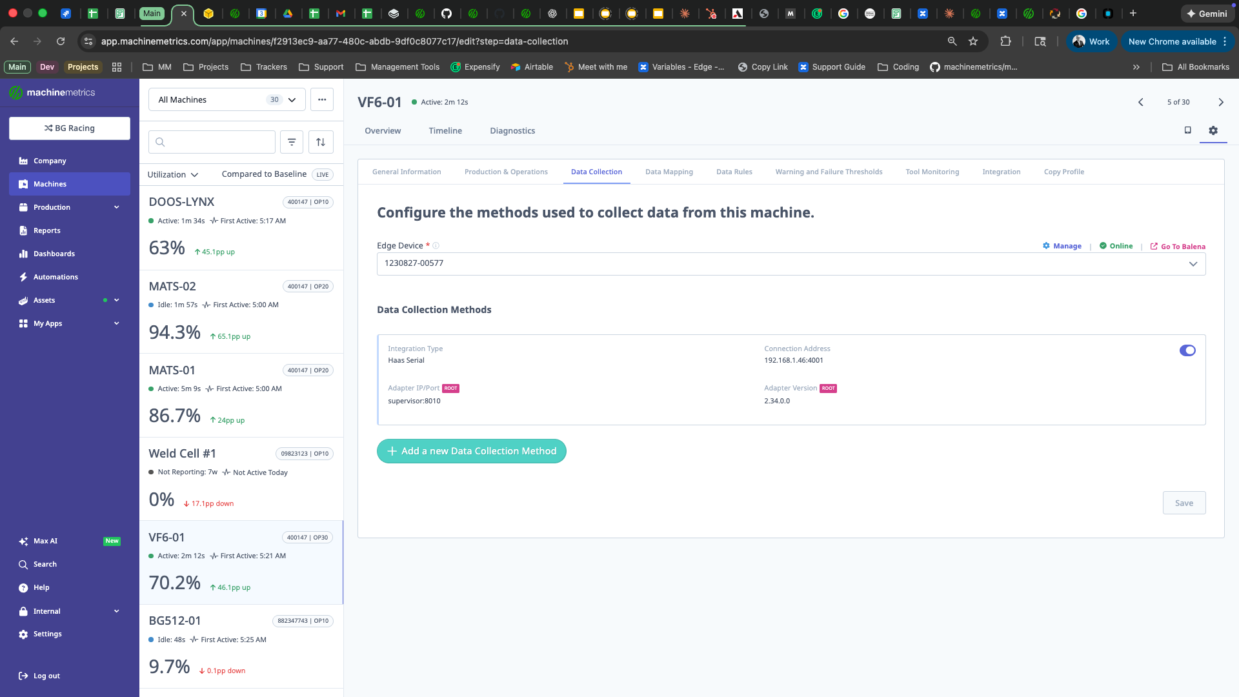Expand the Edge Device dropdown
Image resolution: width=1239 pixels, height=697 pixels.
pyautogui.click(x=1193, y=263)
